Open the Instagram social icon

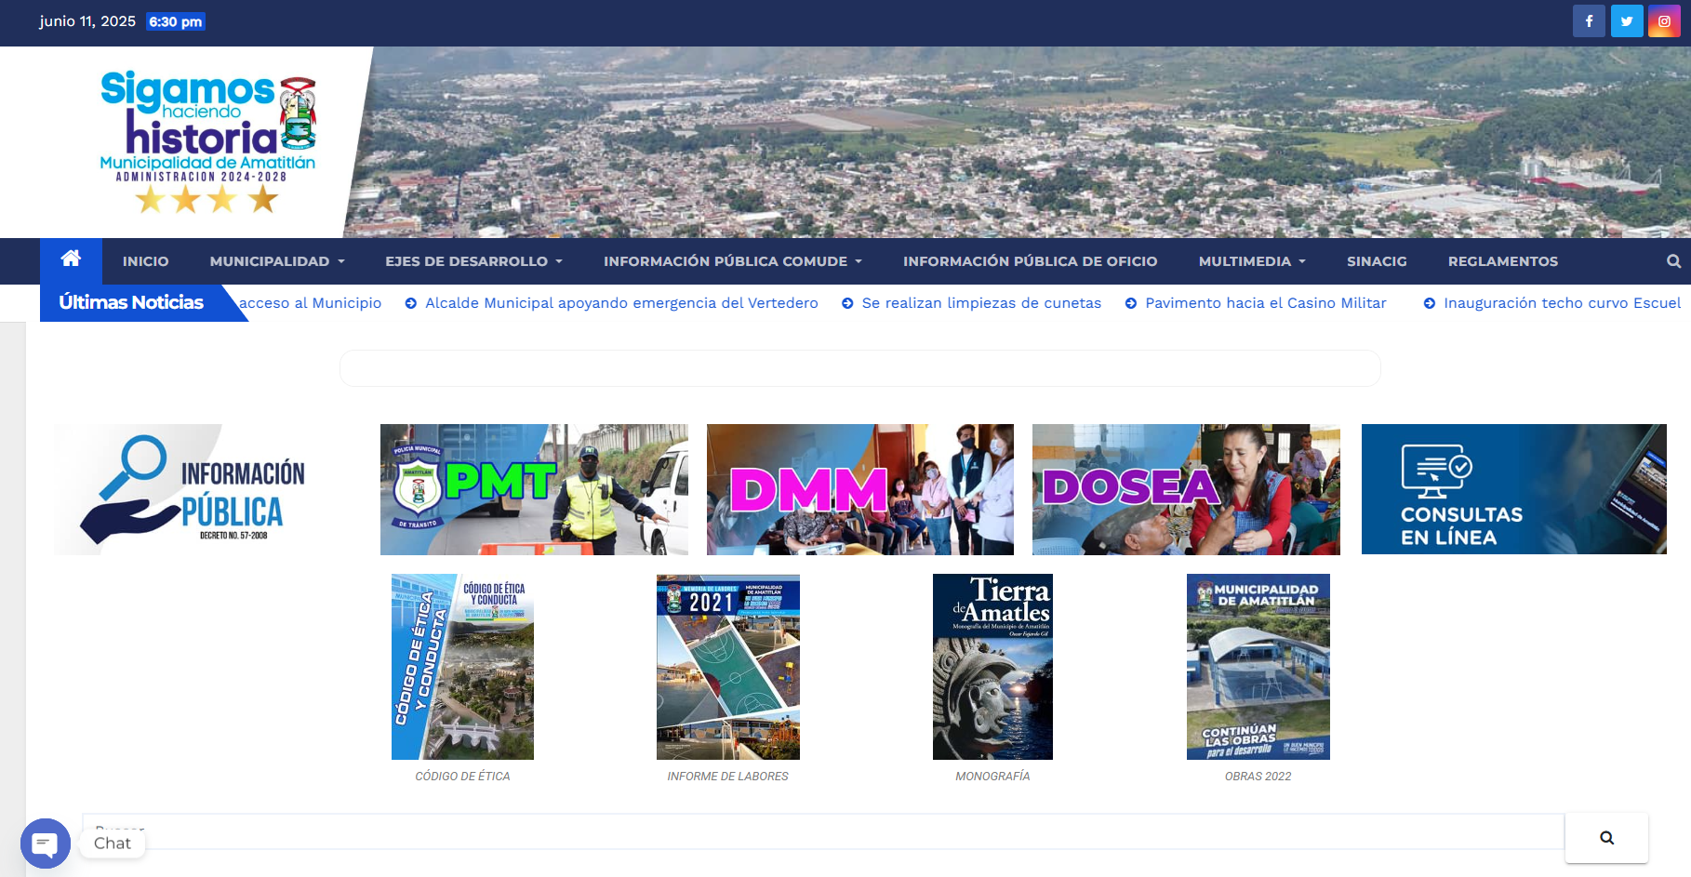(x=1664, y=21)
